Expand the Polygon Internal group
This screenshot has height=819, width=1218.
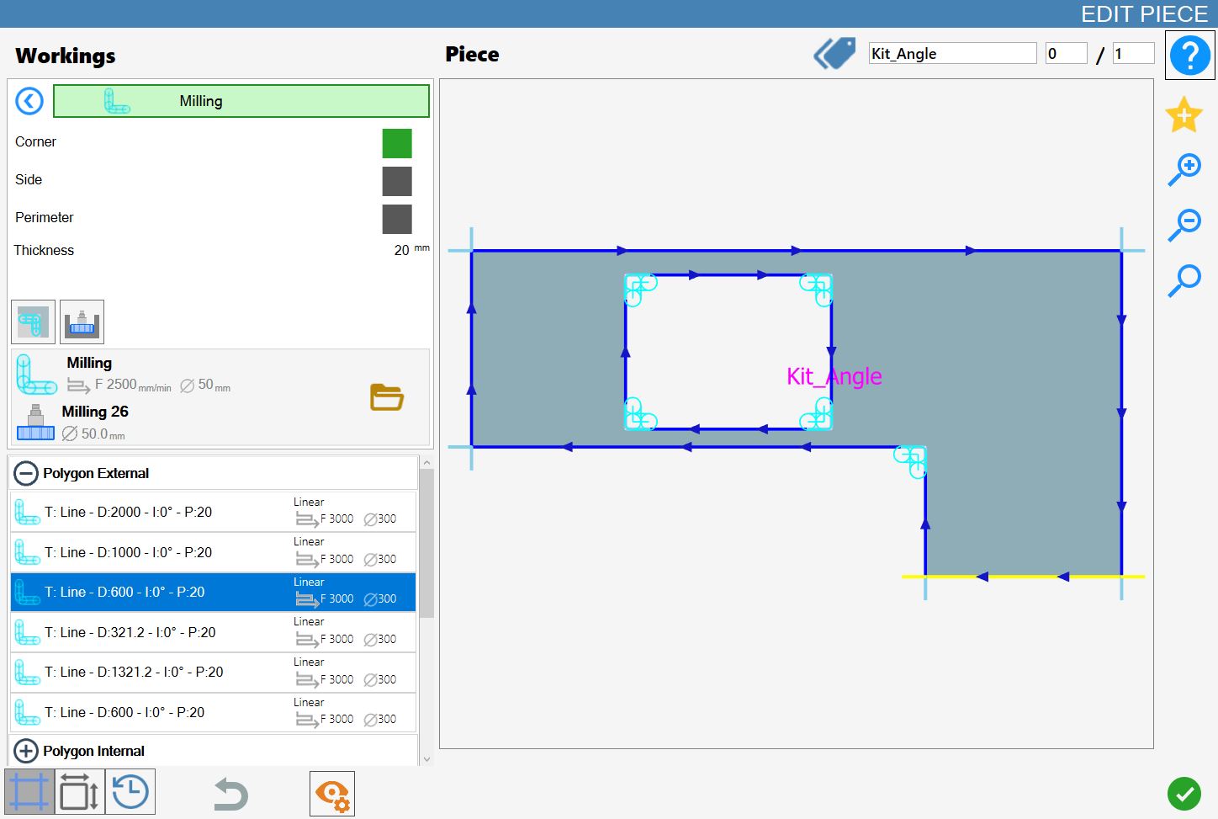26,751
